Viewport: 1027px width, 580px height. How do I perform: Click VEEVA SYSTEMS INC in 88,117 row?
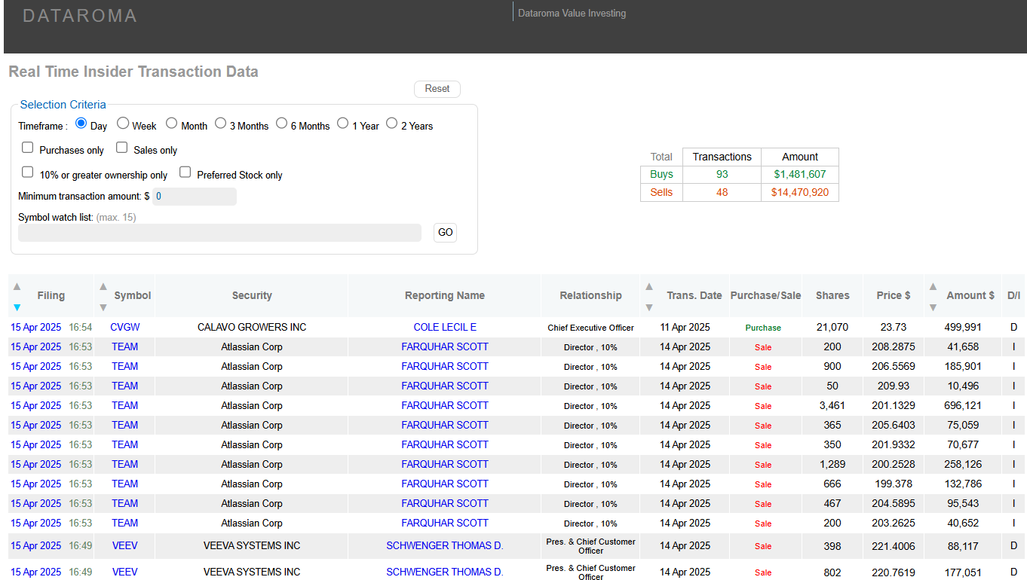coord(252,545)
